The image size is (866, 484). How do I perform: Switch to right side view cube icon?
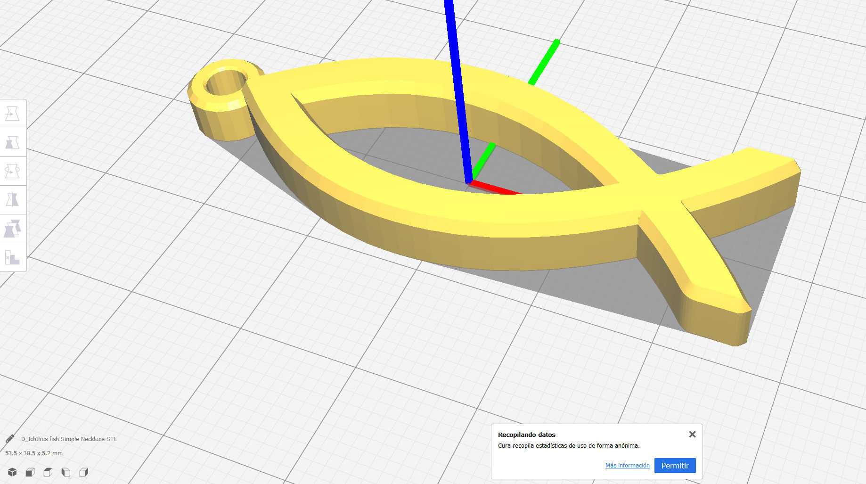[84, 472]
